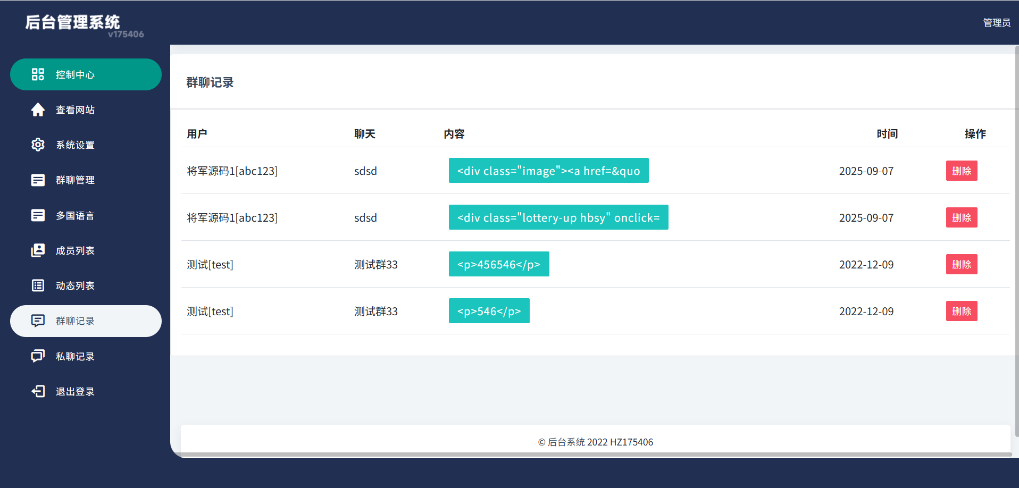Click the 退出登录 logout icon
This screenshot has width=1019, height=488.
tap(38, 391)
